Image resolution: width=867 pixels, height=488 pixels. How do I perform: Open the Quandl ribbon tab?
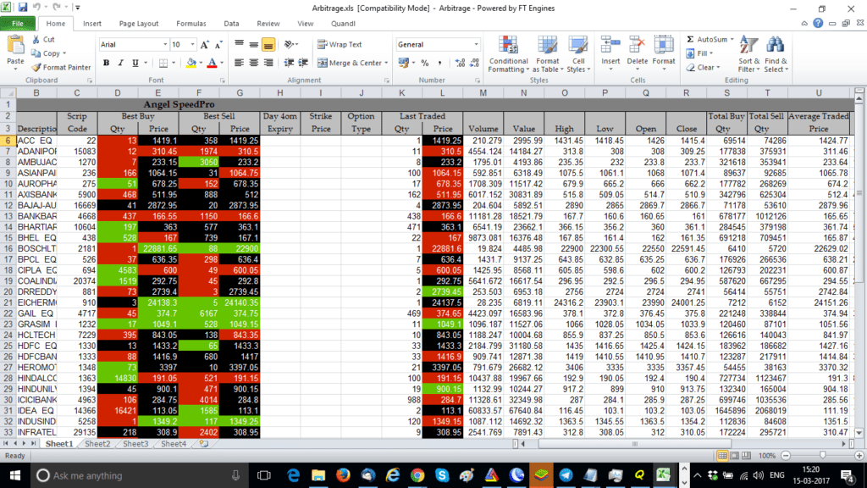pyautogui.click(x=343, y=24)
